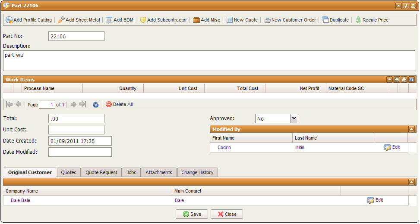Click into the Part No field
The width and height of the screenshot is (420, 224).
pos(76,36)
